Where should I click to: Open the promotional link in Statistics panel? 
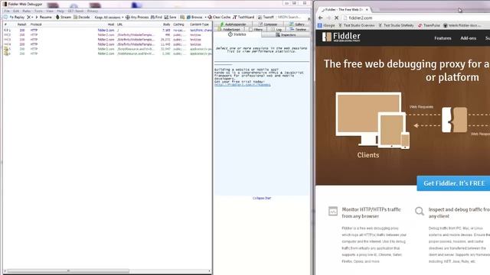coord(242,85)
